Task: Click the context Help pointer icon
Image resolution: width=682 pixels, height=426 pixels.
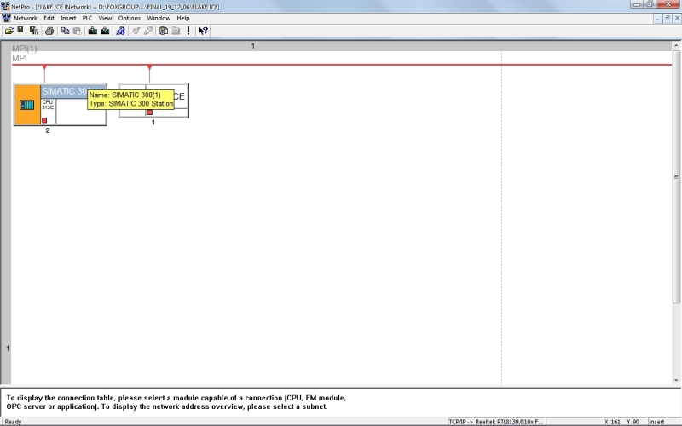Action: pos(203,31)
